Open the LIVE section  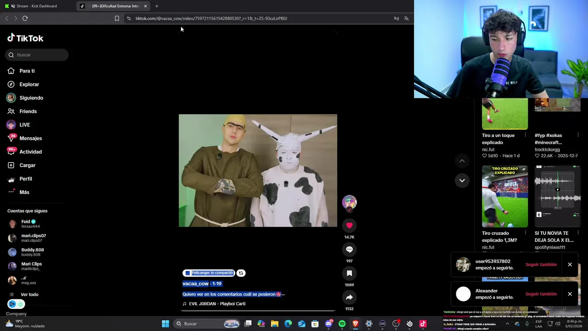(18, 125)
